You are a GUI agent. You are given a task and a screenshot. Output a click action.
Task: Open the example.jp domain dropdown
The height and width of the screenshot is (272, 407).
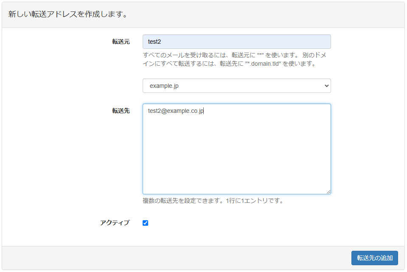pos(236,86)
